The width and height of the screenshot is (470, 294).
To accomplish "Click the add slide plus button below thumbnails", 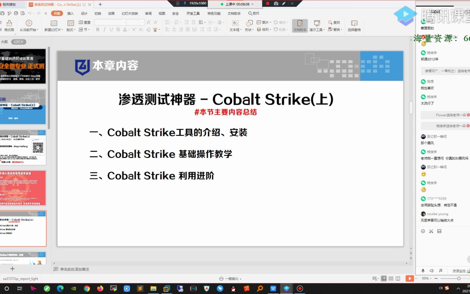I will tap(12, 269).
